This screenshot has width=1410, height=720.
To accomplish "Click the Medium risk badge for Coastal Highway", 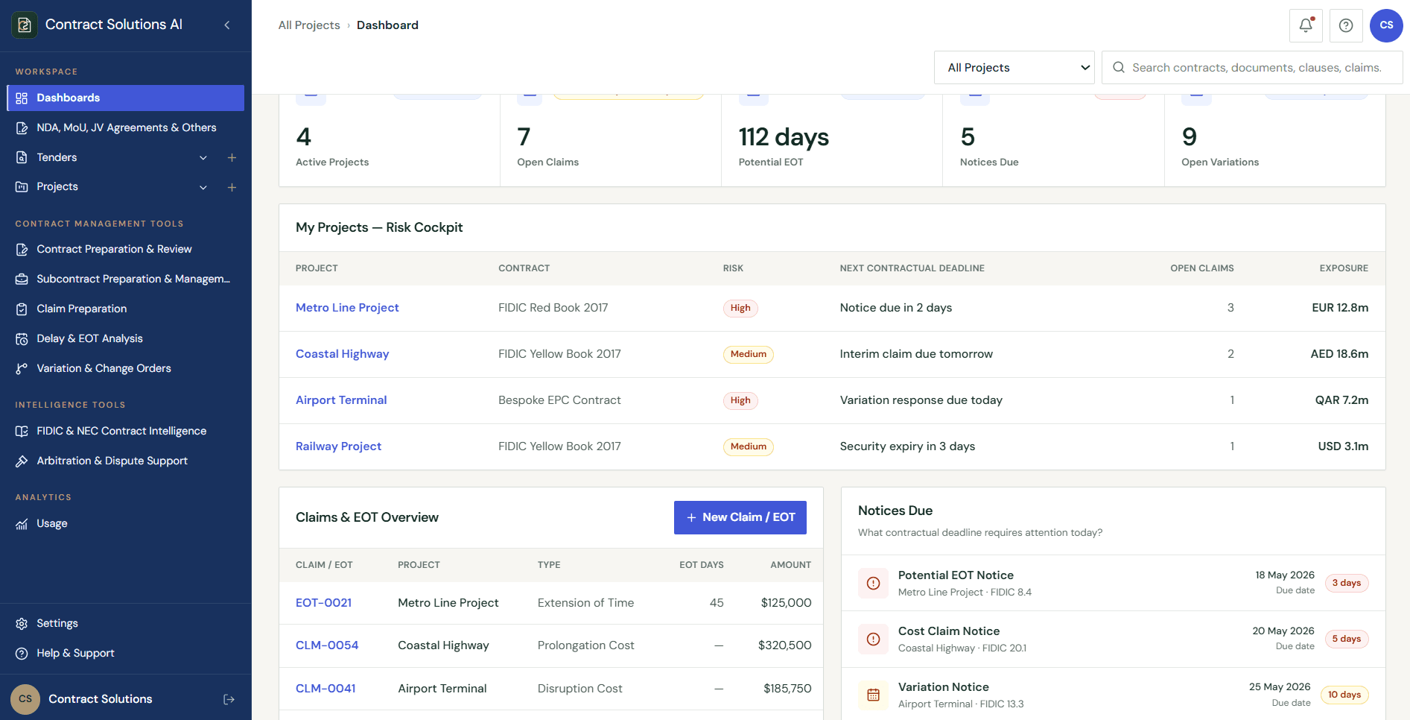I will 748,355.
